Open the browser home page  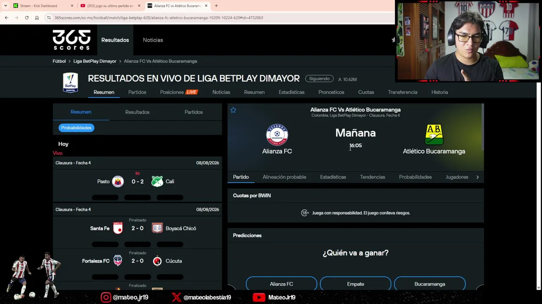click(x=37, y=18)
